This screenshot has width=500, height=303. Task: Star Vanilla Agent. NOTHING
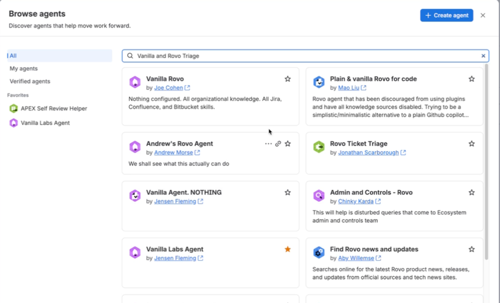(288, 192)
